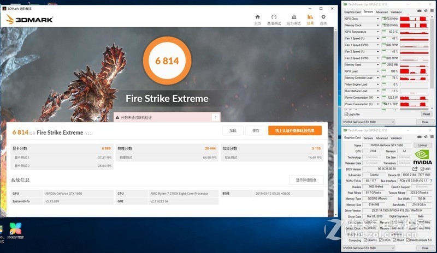This screenshot has height=253, width=437.
Task: Expand the Memory Used sensor dropdown
Action: tap(378, 64)
